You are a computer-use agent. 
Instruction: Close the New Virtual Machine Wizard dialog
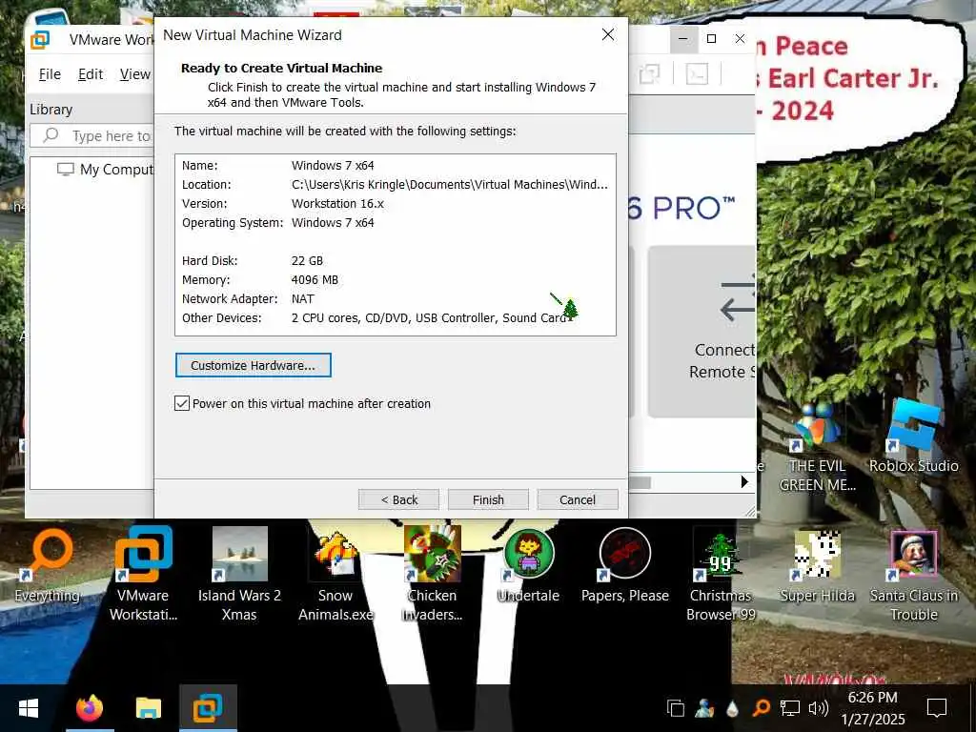pyautogui.click(x=608, y=35)
